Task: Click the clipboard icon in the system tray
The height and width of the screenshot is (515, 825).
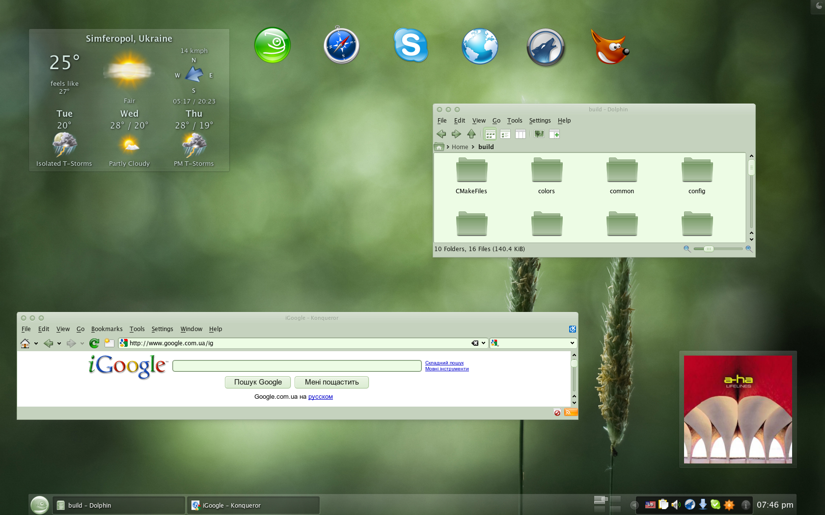Action: (663, 505)
